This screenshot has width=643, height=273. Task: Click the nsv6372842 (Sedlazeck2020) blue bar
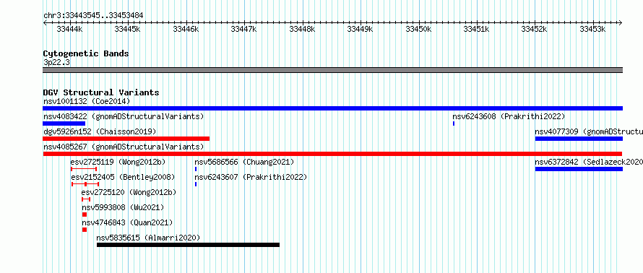click(x=579, y=169)
